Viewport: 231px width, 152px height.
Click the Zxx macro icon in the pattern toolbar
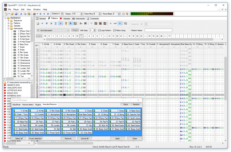click(81, 23)
